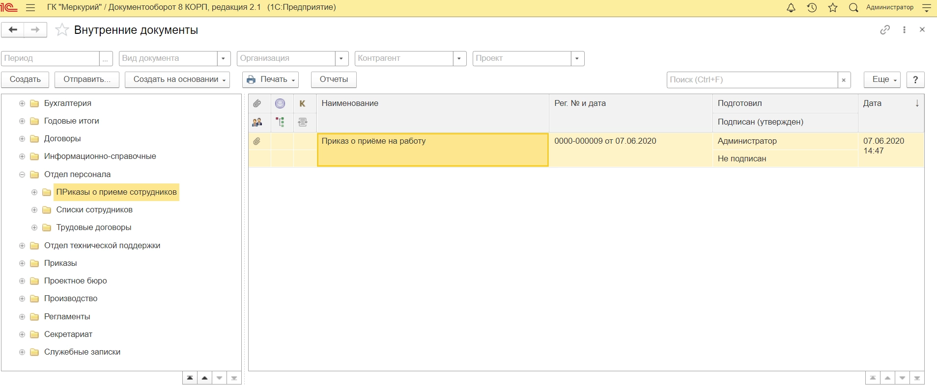
Task: Click the tree structure column header icon
Action: coord(280,122)
